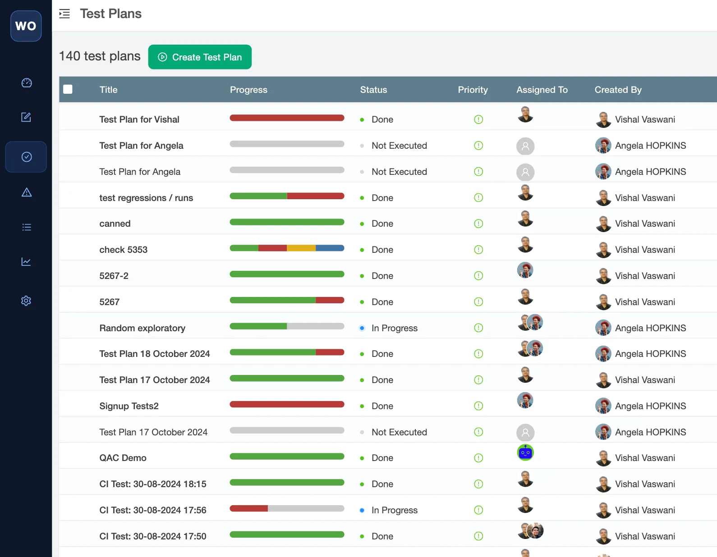
Task: Sort by the Status column header
Action: 373,90
